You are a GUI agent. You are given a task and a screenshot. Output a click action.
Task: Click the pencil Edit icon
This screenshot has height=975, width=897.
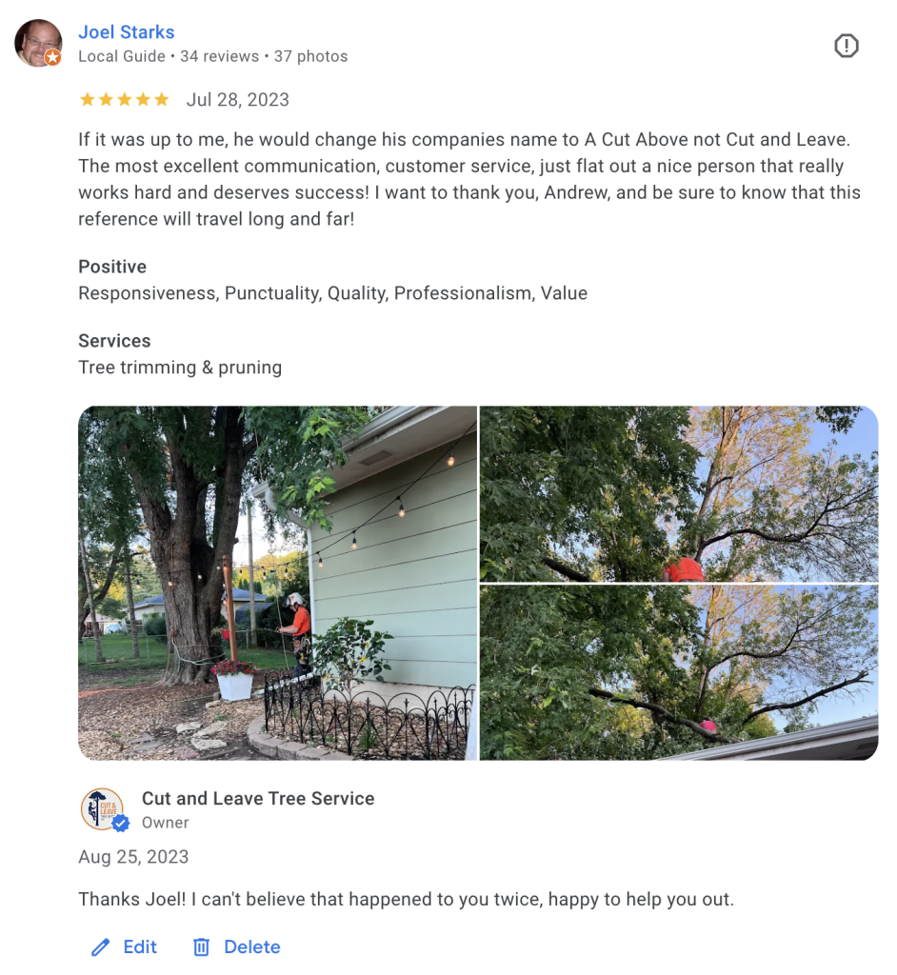100,947
